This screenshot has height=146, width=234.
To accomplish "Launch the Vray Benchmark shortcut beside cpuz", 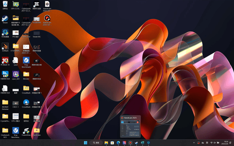I will pyautogui.click(x=26, y=60).
